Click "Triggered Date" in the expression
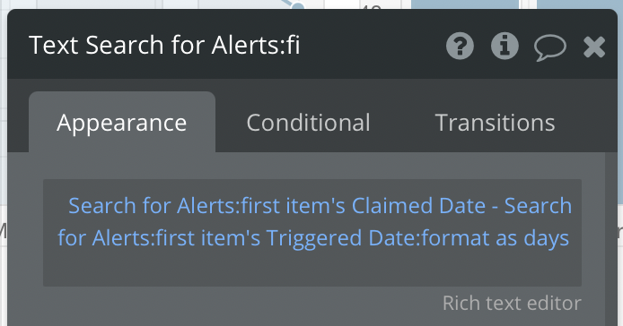This screenshot has height=326, width=623. [x=343, y=238]
